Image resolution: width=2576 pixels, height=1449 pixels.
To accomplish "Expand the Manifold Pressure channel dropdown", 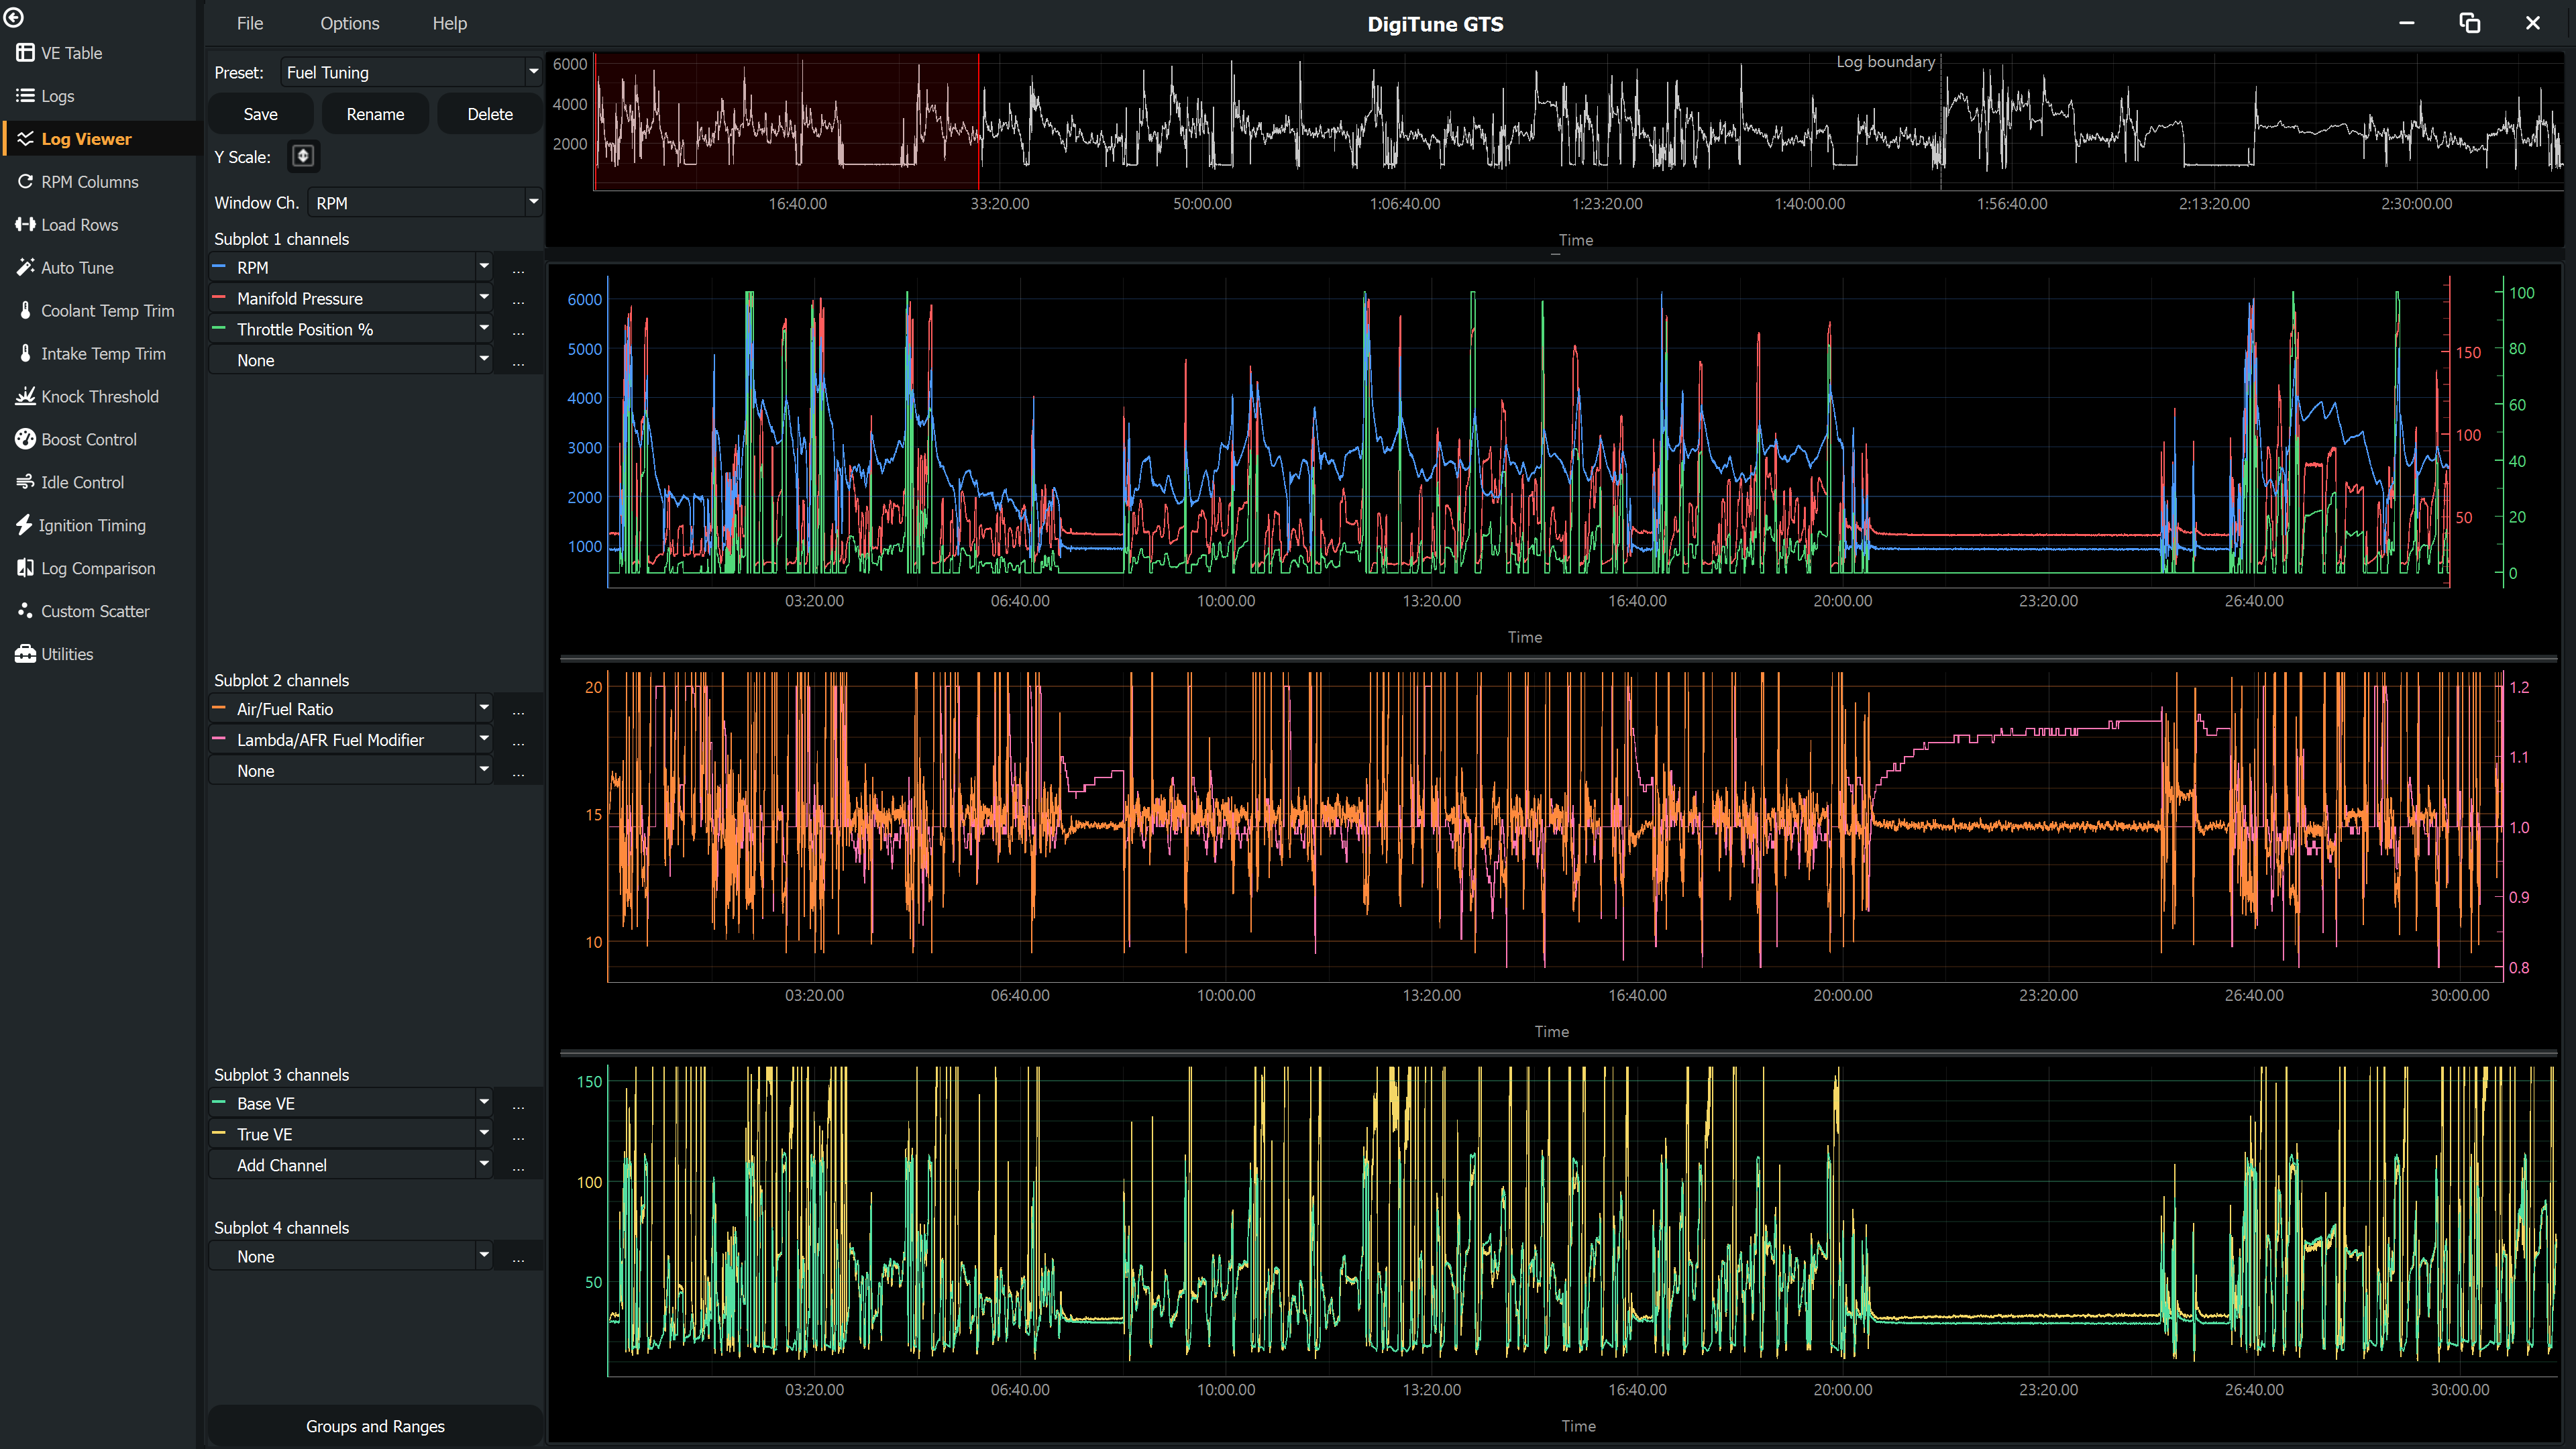I will click(484, 298).
